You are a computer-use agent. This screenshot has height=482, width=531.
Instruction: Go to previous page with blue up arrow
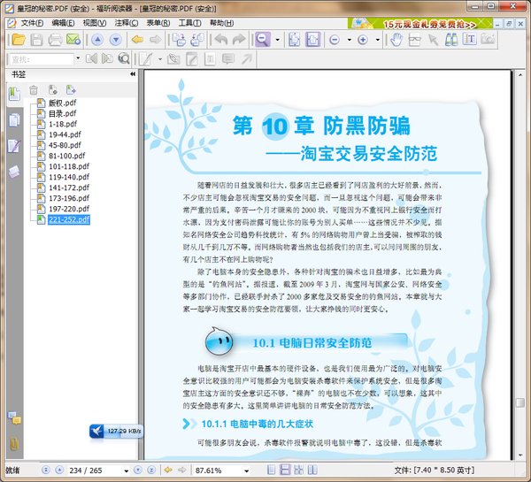coord(97,40)
